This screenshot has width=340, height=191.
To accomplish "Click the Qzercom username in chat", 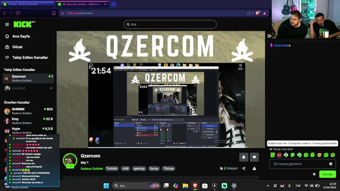I will (280, 45).
